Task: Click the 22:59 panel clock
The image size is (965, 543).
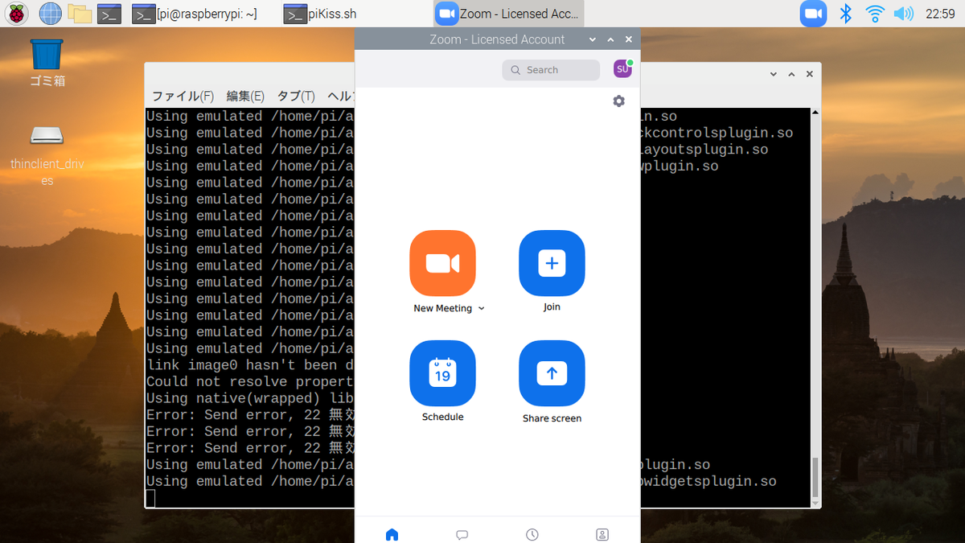Action: pos(940,14)
